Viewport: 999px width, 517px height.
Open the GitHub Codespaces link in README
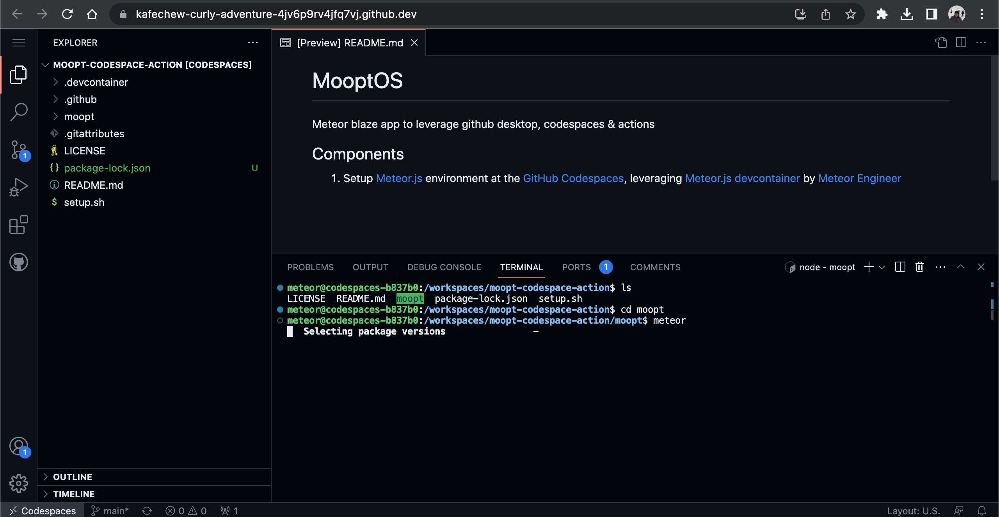point(573,178)
